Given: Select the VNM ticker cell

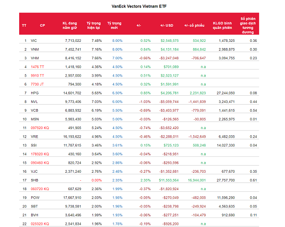Looking at the screenshot, I should pyautogui.click(x=35, y=49).
